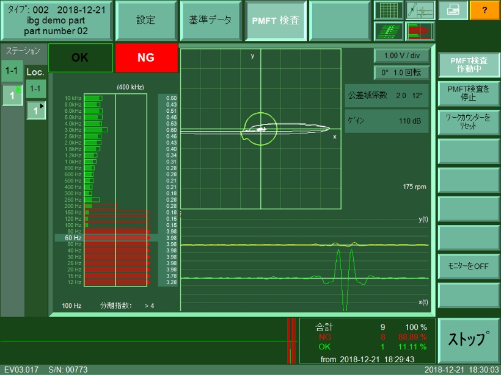Stop inspection with PMFT検査を停止
Screen dimensions: 501x375
468,93
